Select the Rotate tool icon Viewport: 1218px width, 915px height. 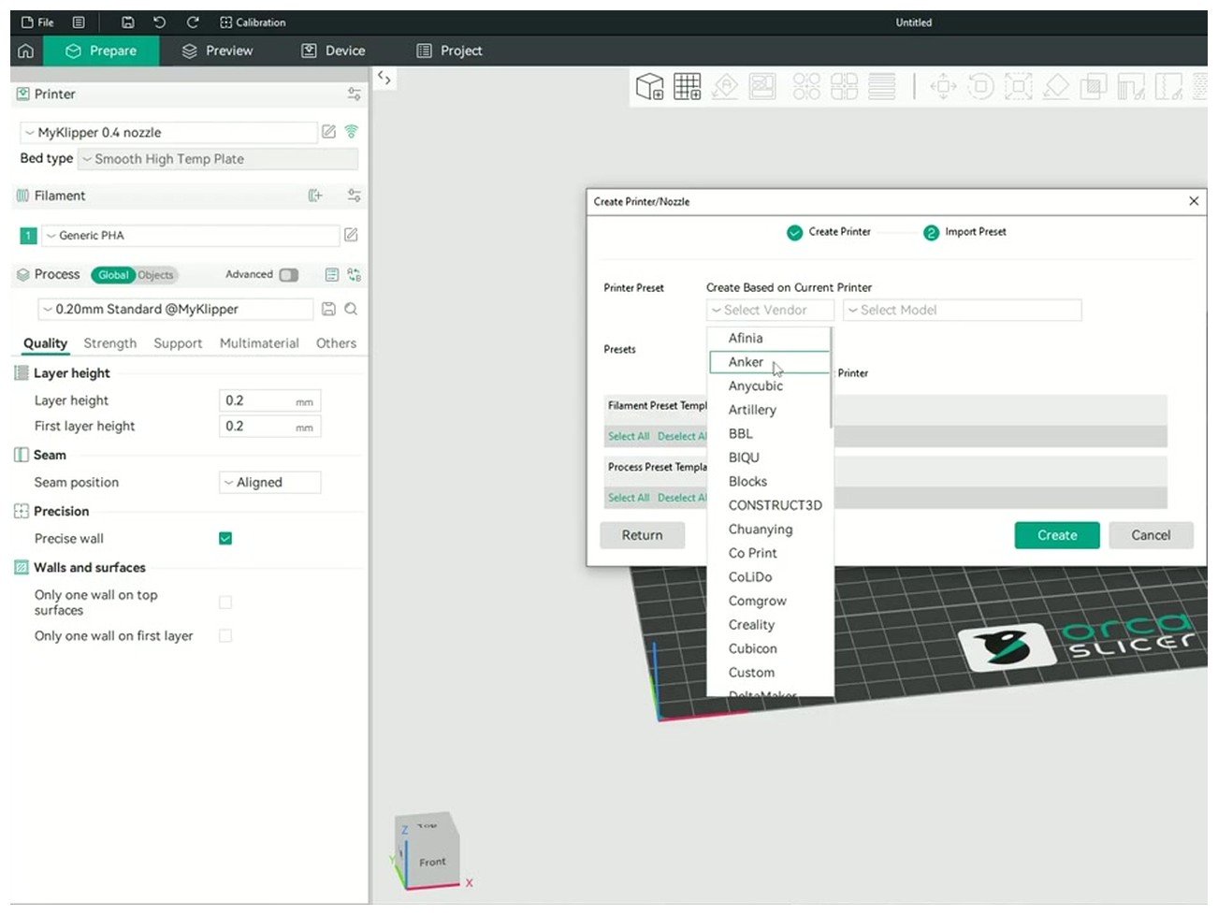980,87
